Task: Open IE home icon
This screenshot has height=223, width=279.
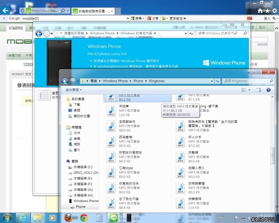Action: [260, 11]
